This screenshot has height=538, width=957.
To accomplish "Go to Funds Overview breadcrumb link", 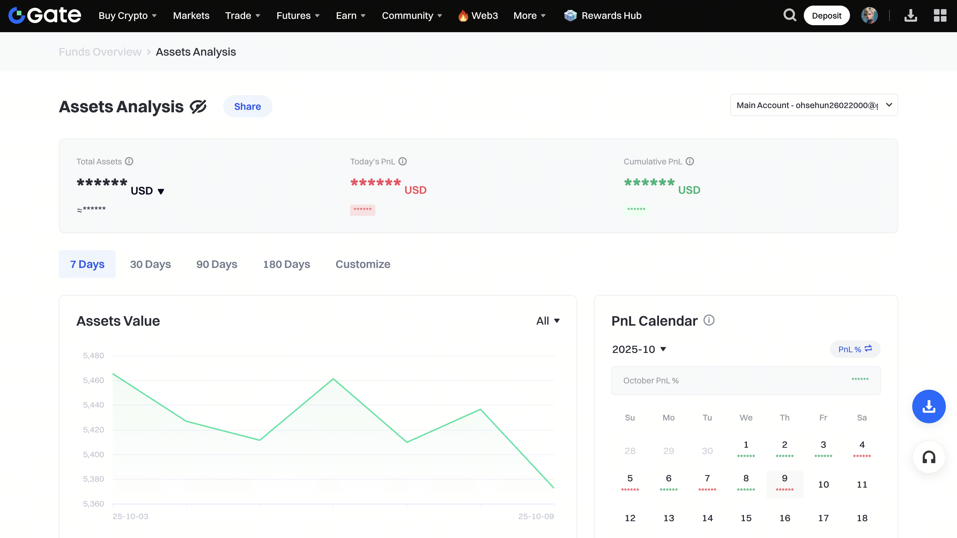I will 100,52.
